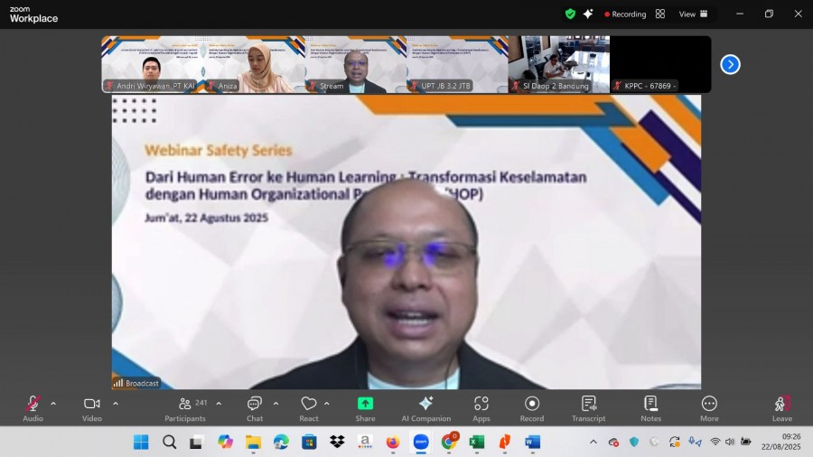Open the Chat panel
The width and height of the screenshot is (813, 457).
255,408
